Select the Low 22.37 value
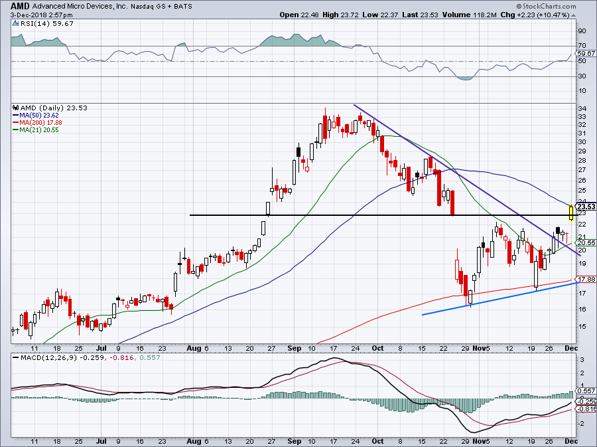Image resolution: width=597 pixels, height=447 pixels. click(x=380, y=15)
